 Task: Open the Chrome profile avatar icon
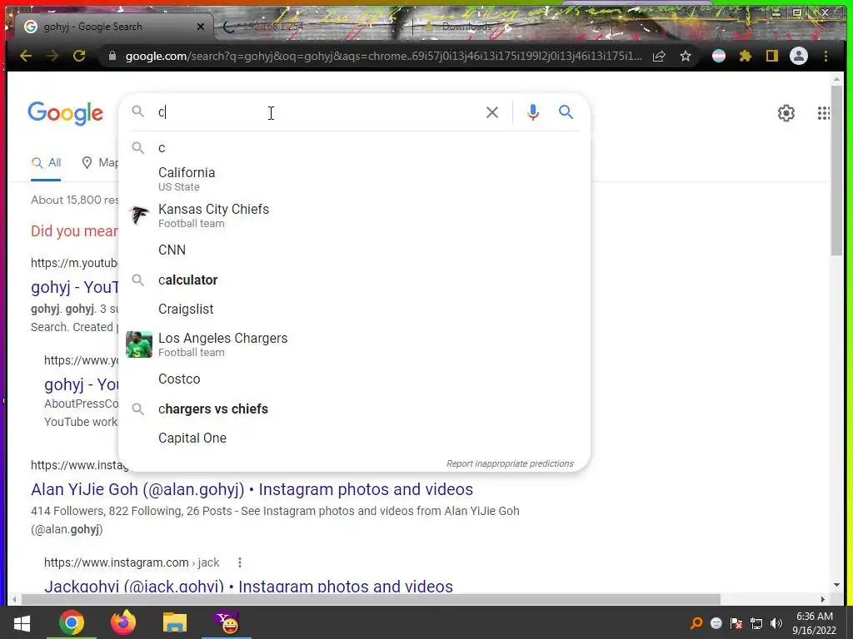pyautogui.click(x=799, y=56)
